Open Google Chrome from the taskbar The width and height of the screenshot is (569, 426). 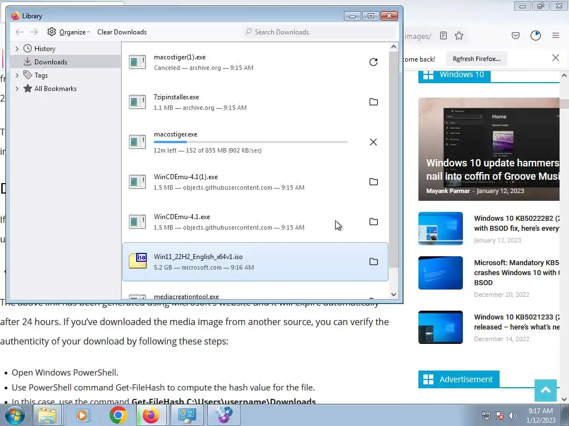(118, 415)
